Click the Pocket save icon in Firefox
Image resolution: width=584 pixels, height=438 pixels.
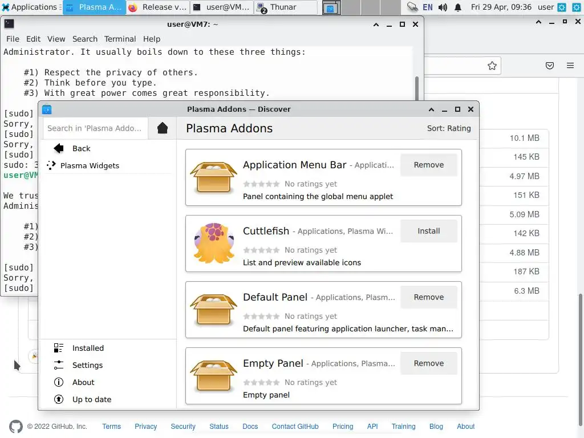click(x=550, y=66)
